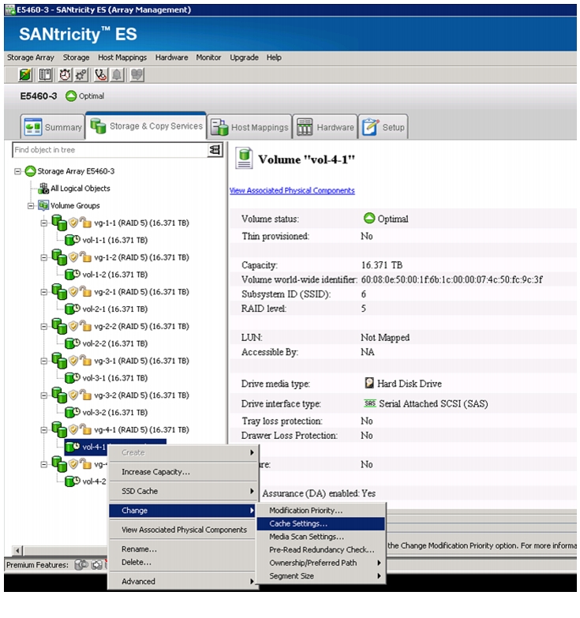This screenshot has height=618, width=580.
Task: Click the open padlock icon on vg-3-1
Action: (x=85, y=360)
